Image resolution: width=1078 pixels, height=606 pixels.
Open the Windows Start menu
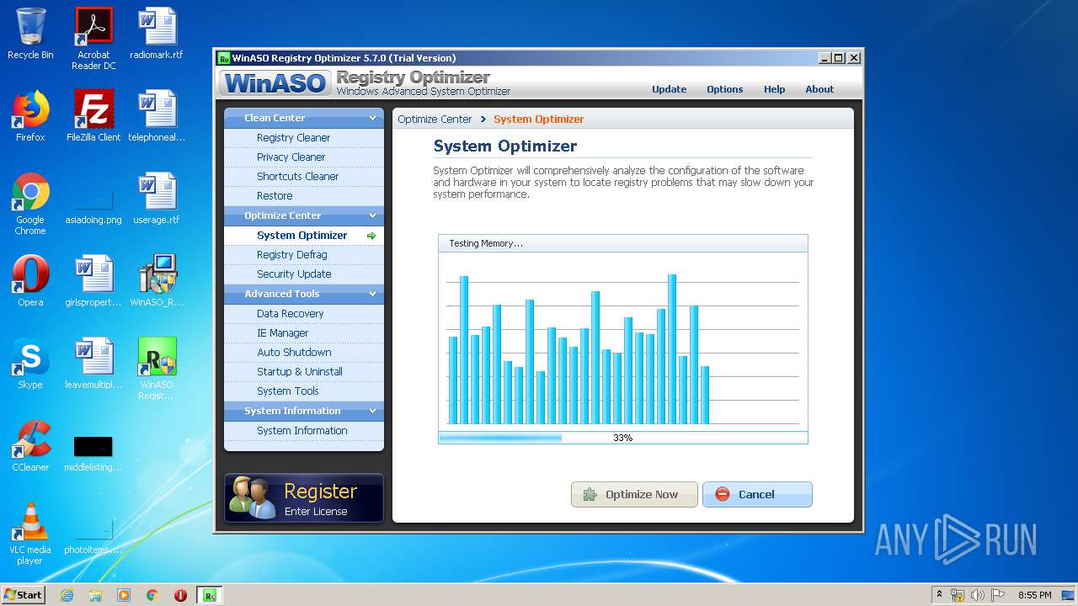24,595
